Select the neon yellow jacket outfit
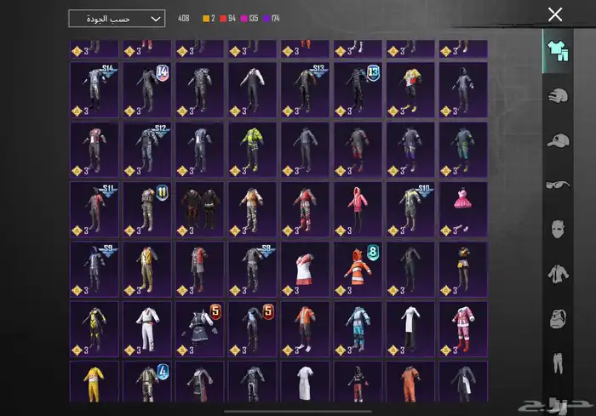The image size is (596, 416). point(253,149)
